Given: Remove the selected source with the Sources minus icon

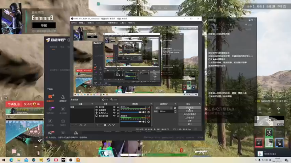Looking at the screenshot, I should [101, 125].
